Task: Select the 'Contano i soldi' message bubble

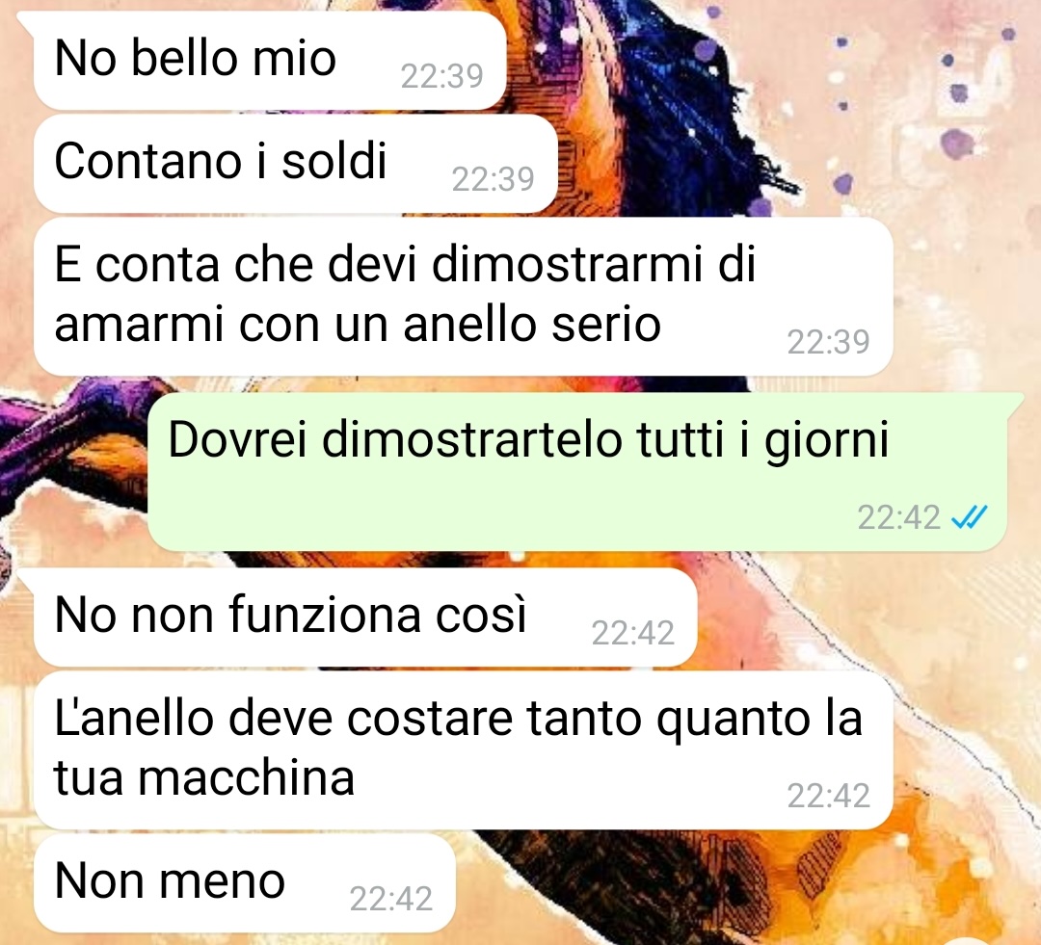Action: tap(296, 163)
